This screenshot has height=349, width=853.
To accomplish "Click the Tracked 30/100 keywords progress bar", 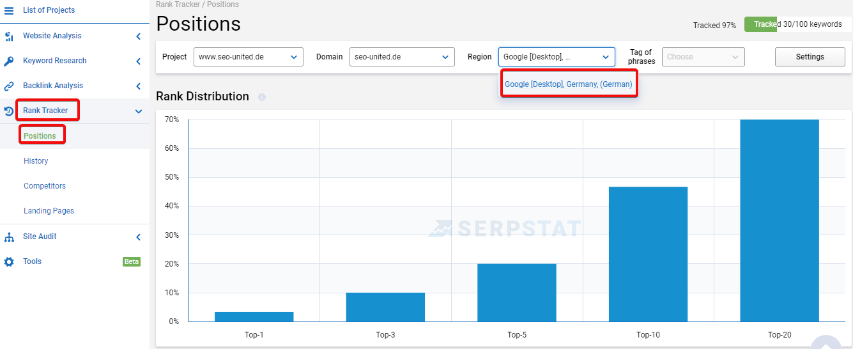I will pos(798,24).
